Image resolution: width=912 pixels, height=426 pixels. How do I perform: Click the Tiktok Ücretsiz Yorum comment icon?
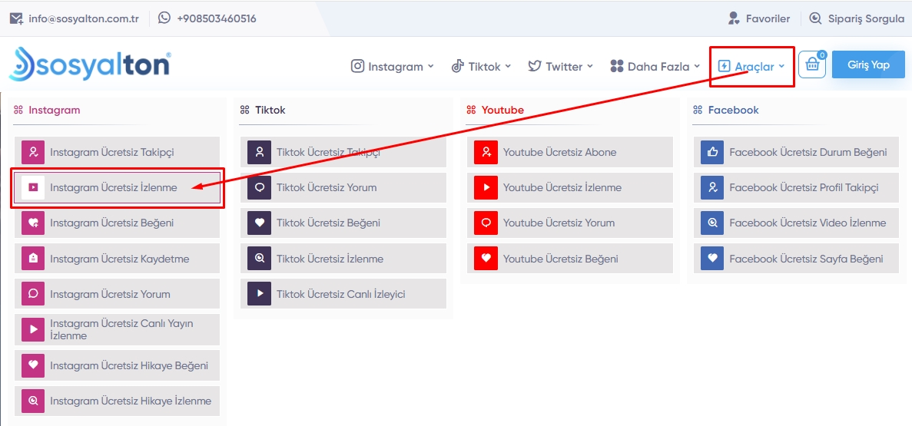pyautogui.click(x=260, y=188)
